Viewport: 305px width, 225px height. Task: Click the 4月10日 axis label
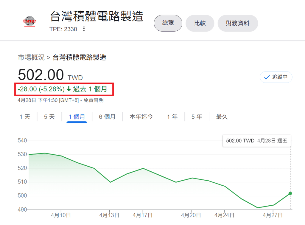click(61, 215)
